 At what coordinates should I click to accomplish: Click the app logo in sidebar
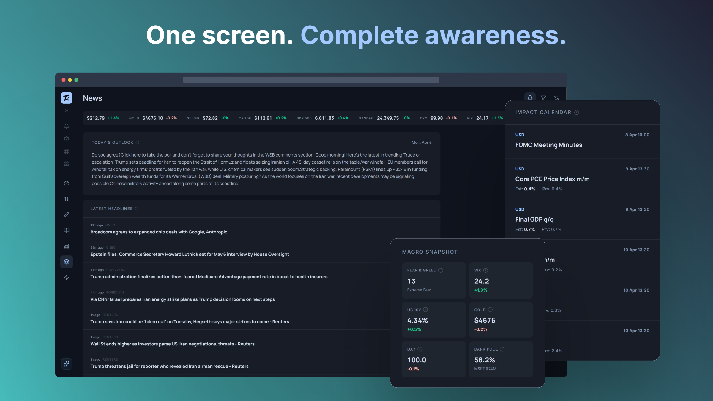click(x=67, y=98)
